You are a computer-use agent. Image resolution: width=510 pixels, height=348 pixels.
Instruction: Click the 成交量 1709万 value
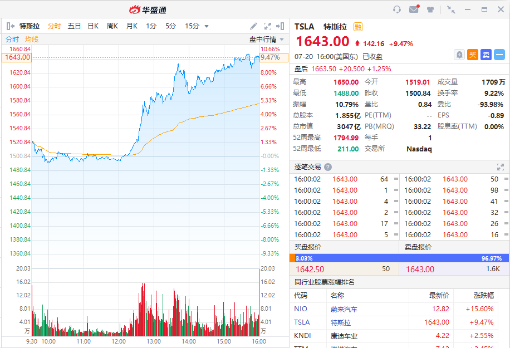click(493, 82)
